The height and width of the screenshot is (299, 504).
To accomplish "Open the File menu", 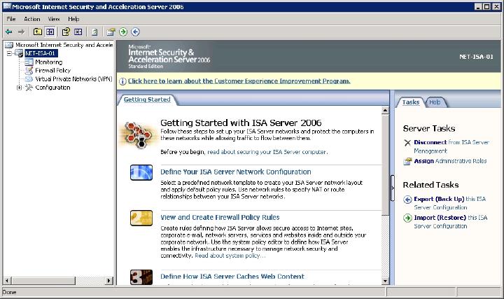I will (11, 19).
